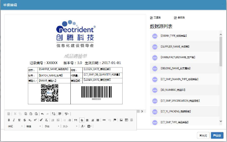Viewport: 227px width, 142px height.
Task: Select the BELONG_NAME data source item
Action: pyautogui.click(x=185, y=68)
